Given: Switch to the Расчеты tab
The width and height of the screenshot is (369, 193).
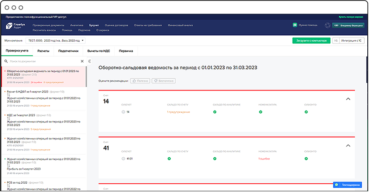Looking at the screenshot, I should coord(44,51).
